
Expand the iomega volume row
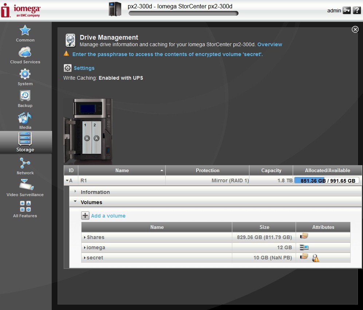click(x=85, y=247)
